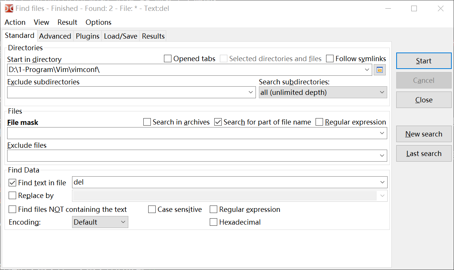The image size is (454, 270).
Task: Open the File mask dropdown arrow
Action: (x=382, y=133)
